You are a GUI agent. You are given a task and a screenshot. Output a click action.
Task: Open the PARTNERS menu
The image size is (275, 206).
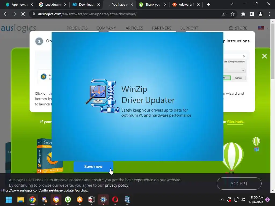[x=162, y=28]
